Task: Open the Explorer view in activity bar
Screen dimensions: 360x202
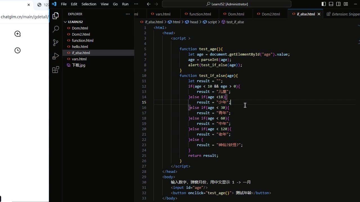Action: tap(56, 16)
